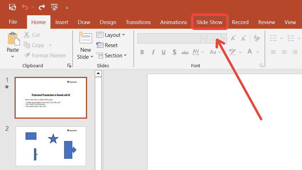The width and height of the screenshot is (302, 170).
Task: Select slide 2 thumbnail with shapes
Action: pos(51,146)
